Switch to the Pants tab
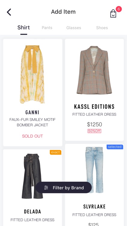 point(47,27)
